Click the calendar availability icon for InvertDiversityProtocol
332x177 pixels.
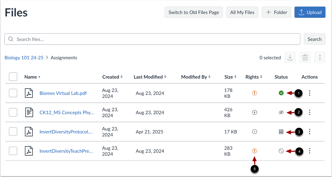281,131
